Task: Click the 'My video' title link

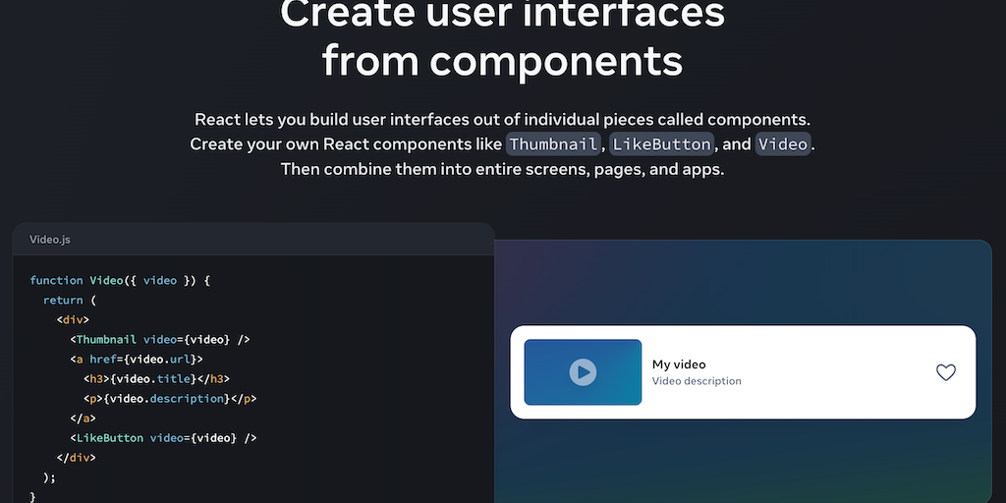Action: coord(679,364)
